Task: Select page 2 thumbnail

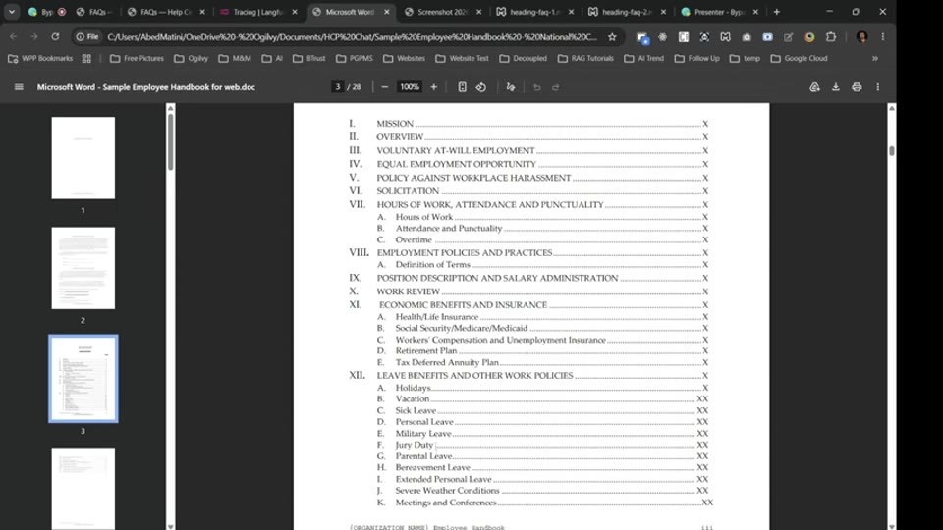Action: [83, 268]
